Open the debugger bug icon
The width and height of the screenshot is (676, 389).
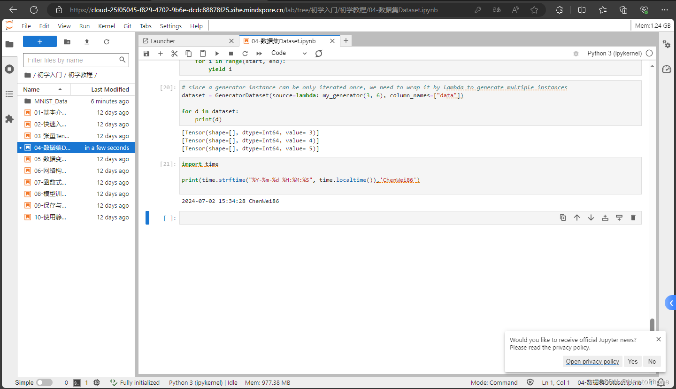pos(576,54)
